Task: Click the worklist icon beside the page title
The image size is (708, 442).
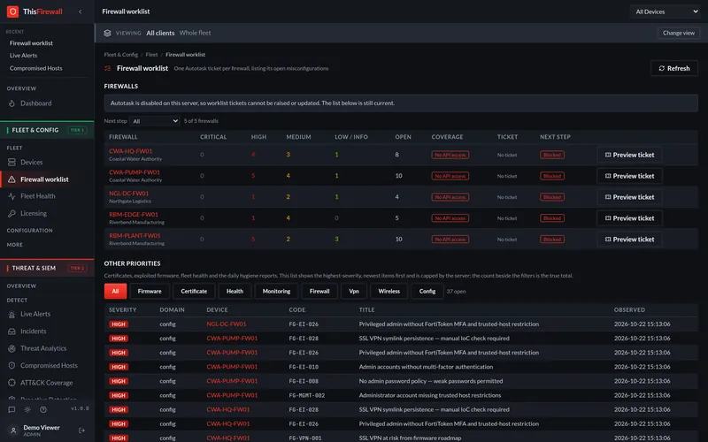Action: [107, 69]
